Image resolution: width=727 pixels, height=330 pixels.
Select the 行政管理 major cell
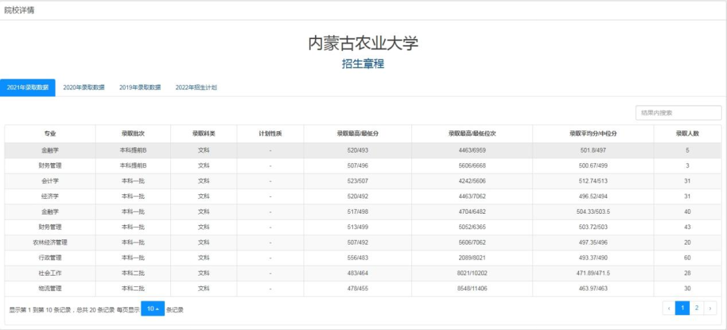coord(50,258)
